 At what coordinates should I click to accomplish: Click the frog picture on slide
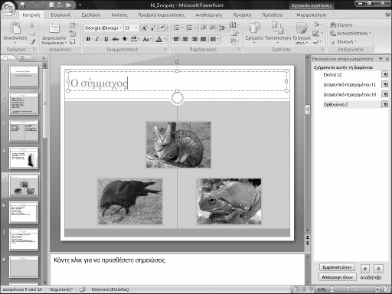(229, 201)
